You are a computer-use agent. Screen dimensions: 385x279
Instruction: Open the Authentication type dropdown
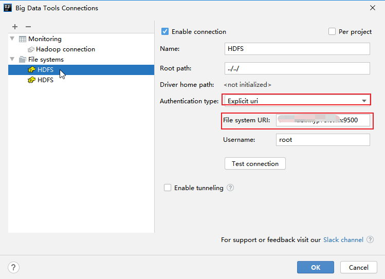click(x=297, y=101)
